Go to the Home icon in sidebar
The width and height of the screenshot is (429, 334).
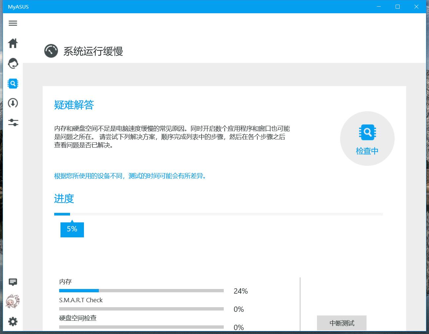pyautogui.click(x=13, y=43)
